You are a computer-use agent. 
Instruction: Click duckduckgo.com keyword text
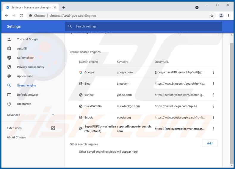point(128,106)
